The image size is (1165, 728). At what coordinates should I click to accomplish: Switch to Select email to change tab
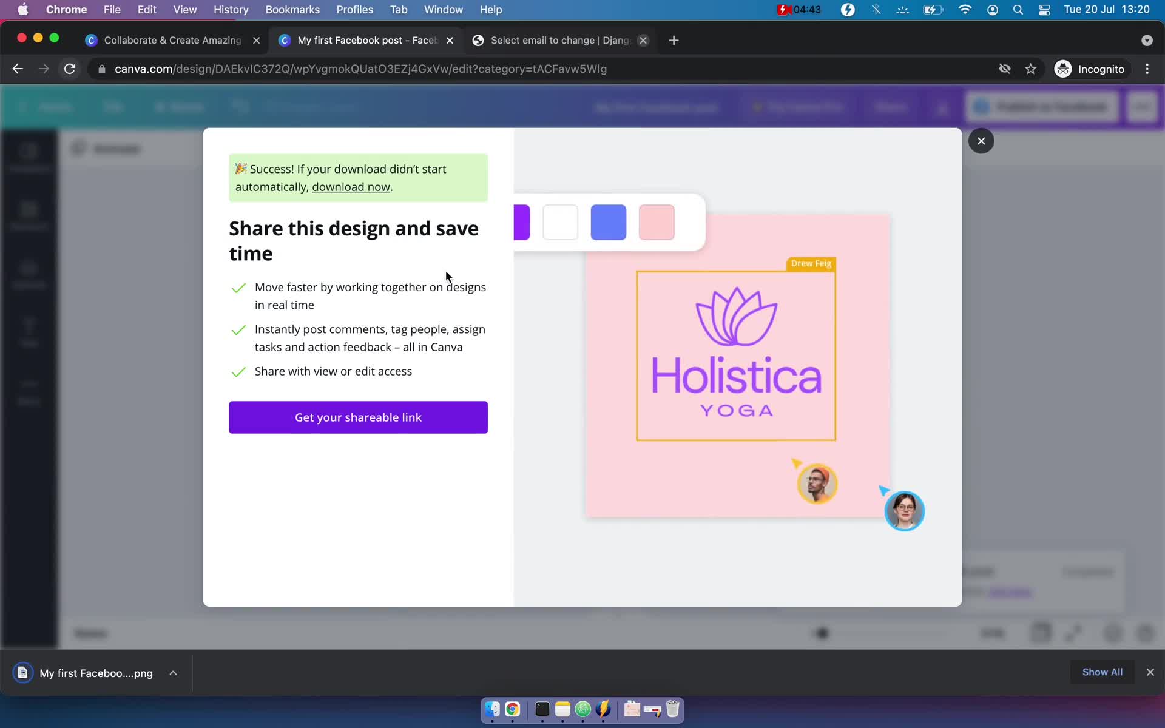(x=560, y=40)
